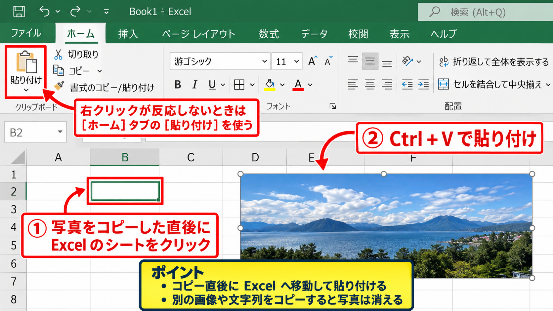
Task: Toggle Italic formatting
Action: point(195,85)
